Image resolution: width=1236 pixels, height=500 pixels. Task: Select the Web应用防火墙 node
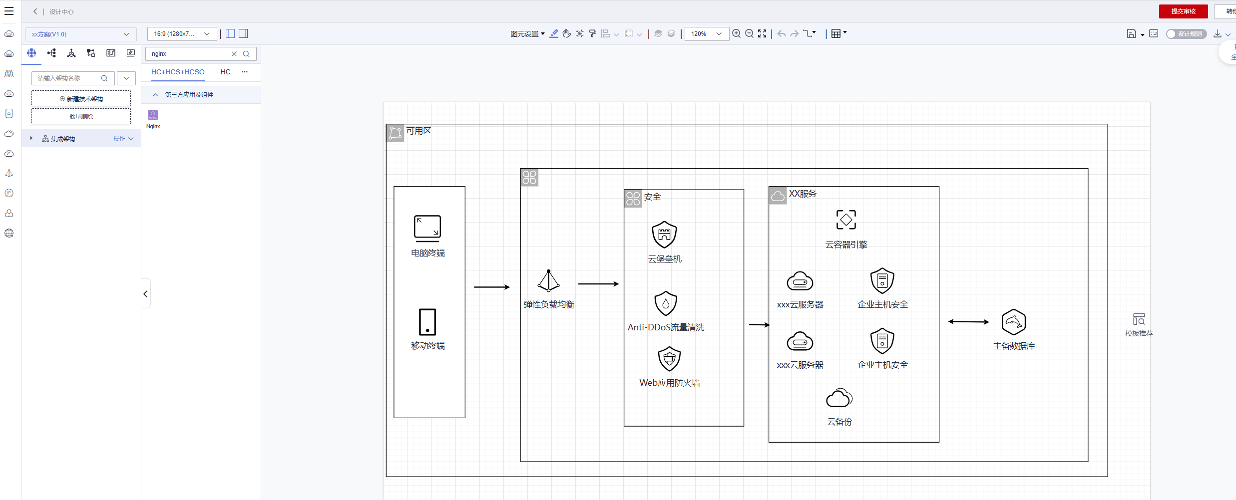[669, 367]
